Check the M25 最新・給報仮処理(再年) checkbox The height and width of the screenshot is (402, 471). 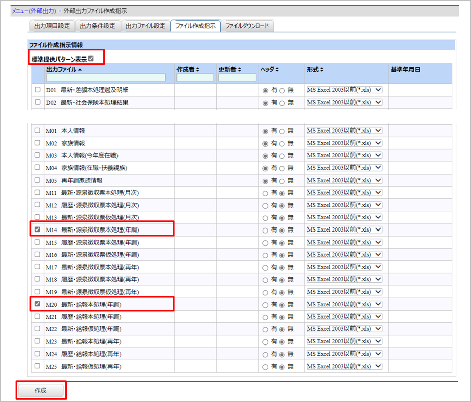pos(37,366)
